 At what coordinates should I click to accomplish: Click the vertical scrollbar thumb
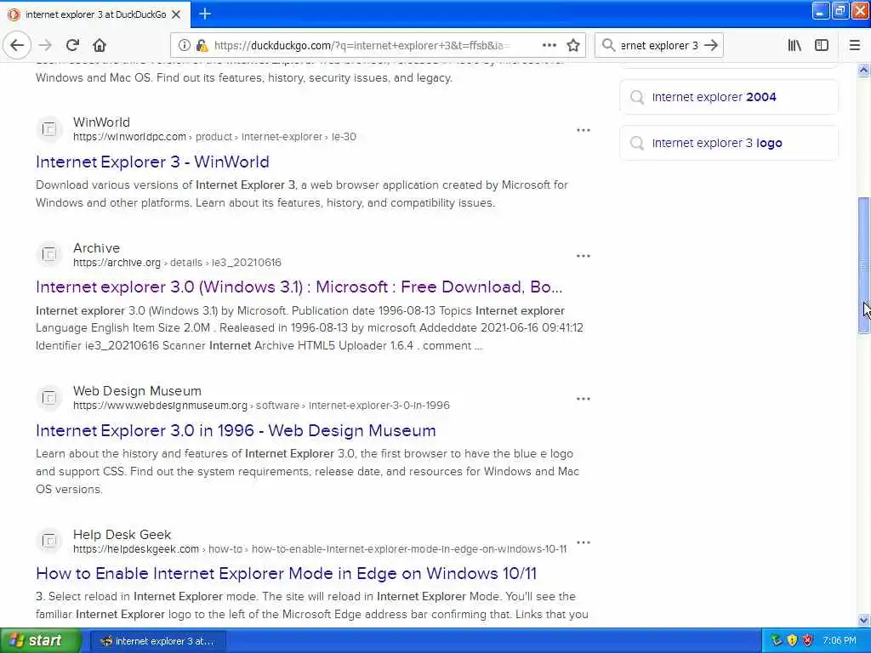(863, 265)
